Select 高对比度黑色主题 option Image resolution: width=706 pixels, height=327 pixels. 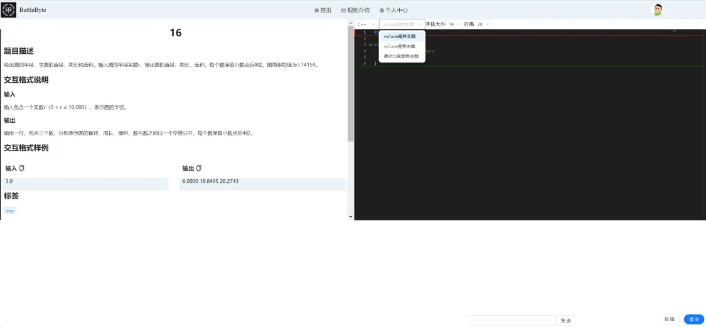pos(402,56)
